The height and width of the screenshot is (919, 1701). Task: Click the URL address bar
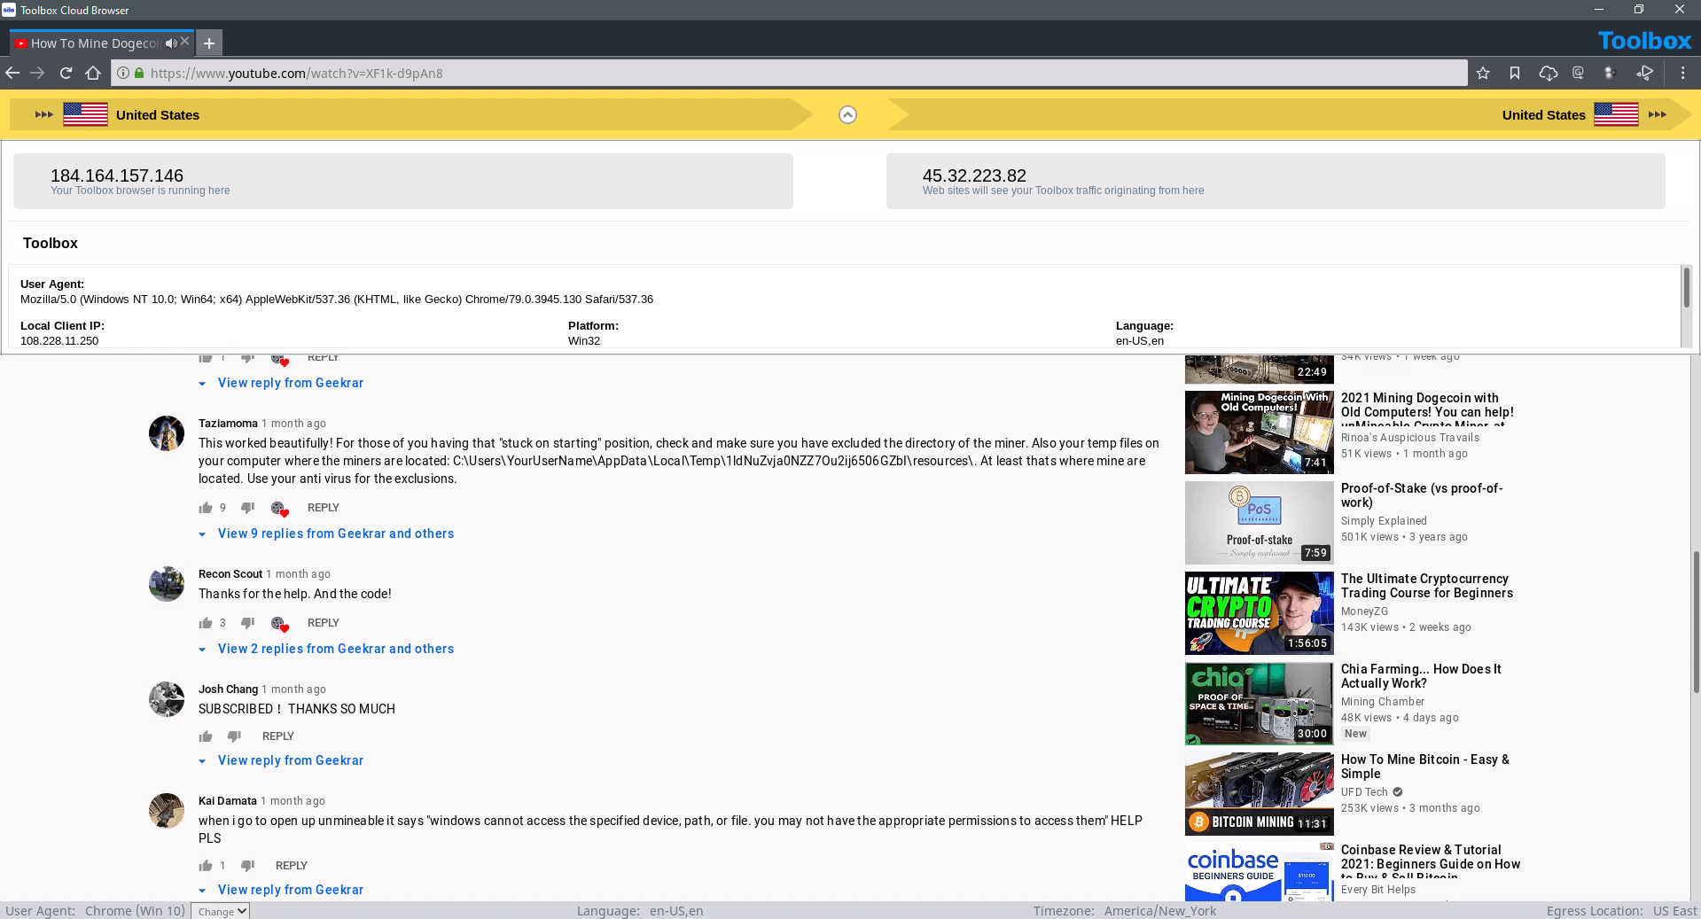(x=789, y=74)
